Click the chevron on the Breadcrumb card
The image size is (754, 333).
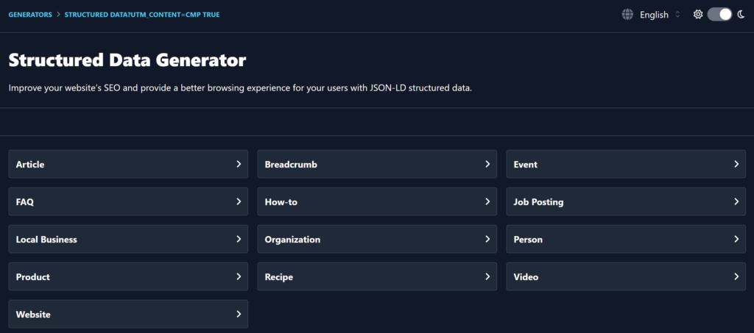coord(487,164)
